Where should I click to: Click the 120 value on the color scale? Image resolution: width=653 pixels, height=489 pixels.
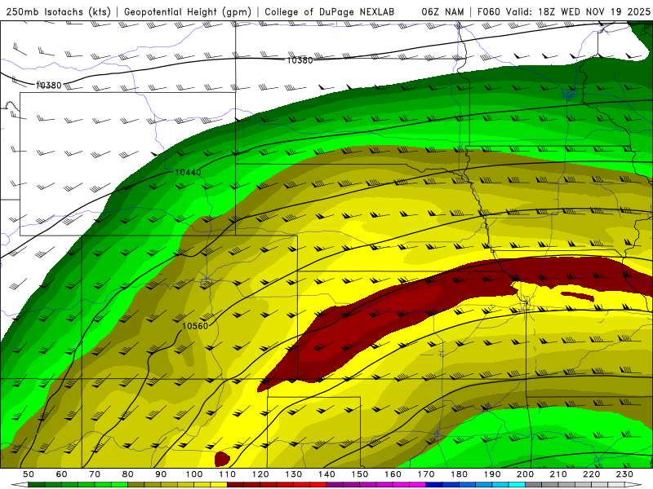(260, 474)
